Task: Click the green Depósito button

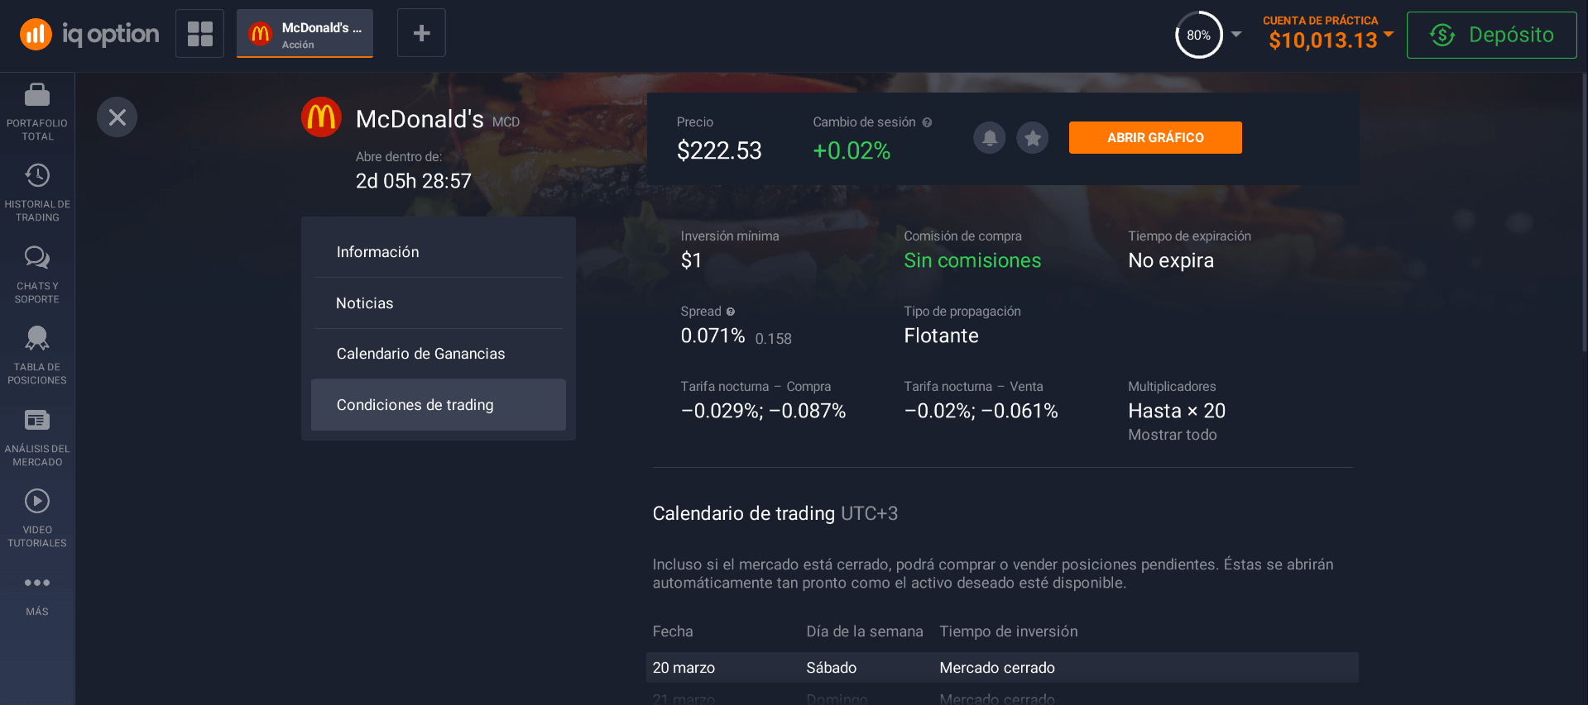Action: click(1490, 35)
